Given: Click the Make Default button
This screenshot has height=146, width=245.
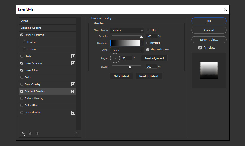Looking at the screenshot, I should point(122,76).
